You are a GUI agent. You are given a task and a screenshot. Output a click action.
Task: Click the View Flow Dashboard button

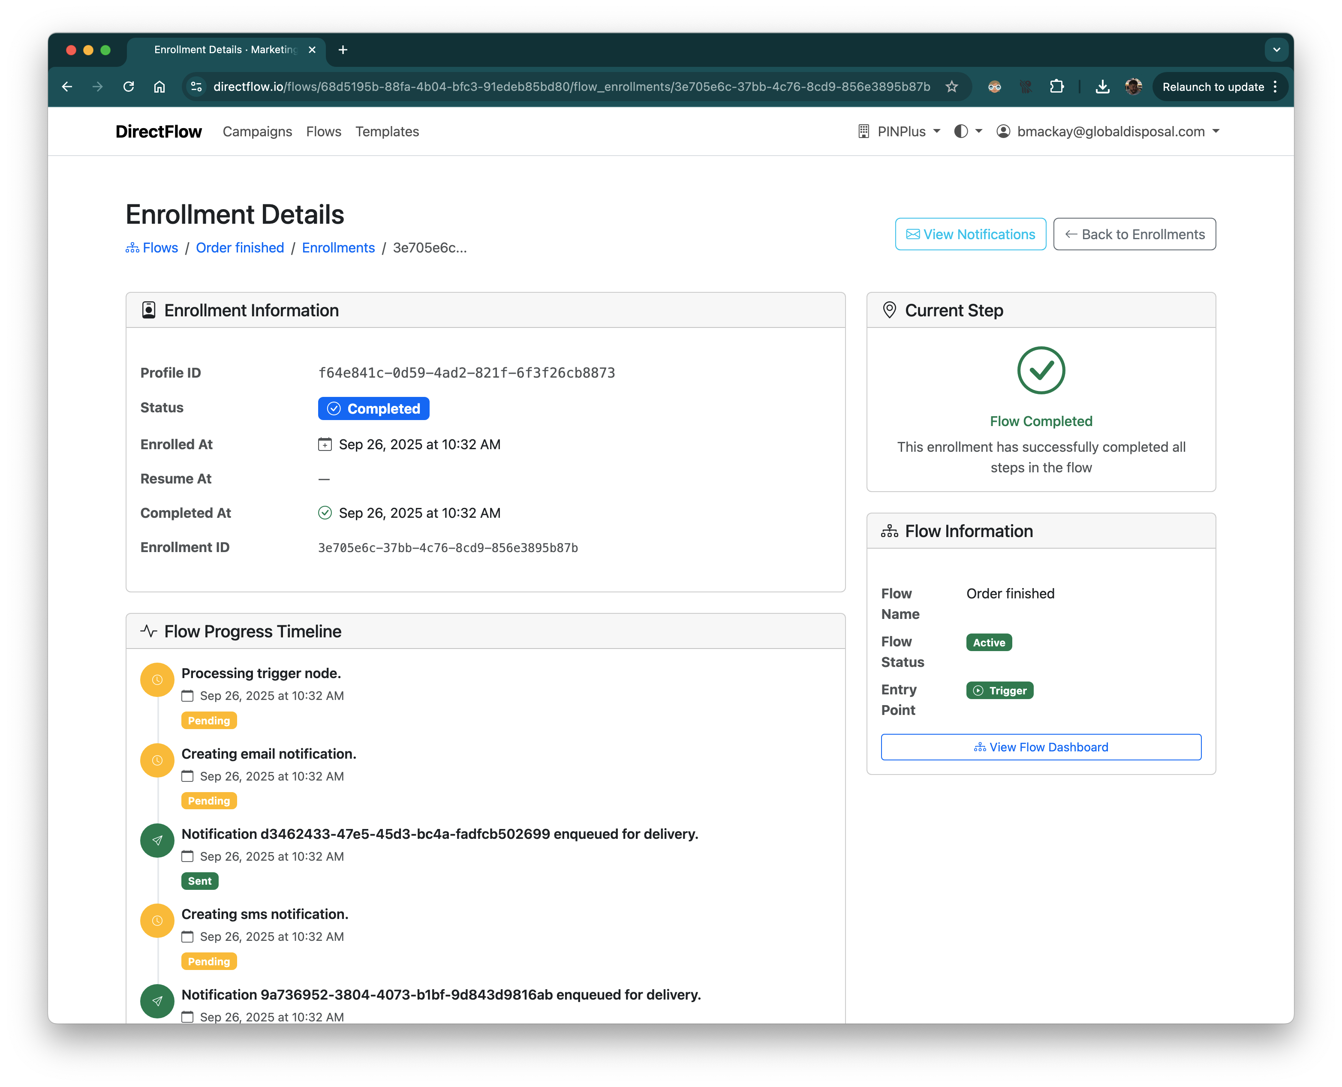(x=1041, y=747)
